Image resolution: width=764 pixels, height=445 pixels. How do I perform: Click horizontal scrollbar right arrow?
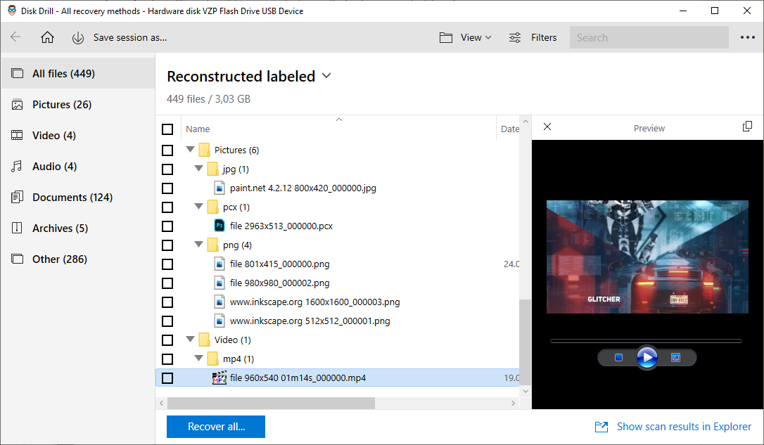point(513,403)
